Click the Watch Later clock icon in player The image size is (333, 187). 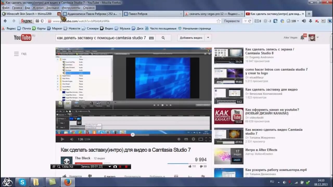pyautogui.click(x=179, y=139)
